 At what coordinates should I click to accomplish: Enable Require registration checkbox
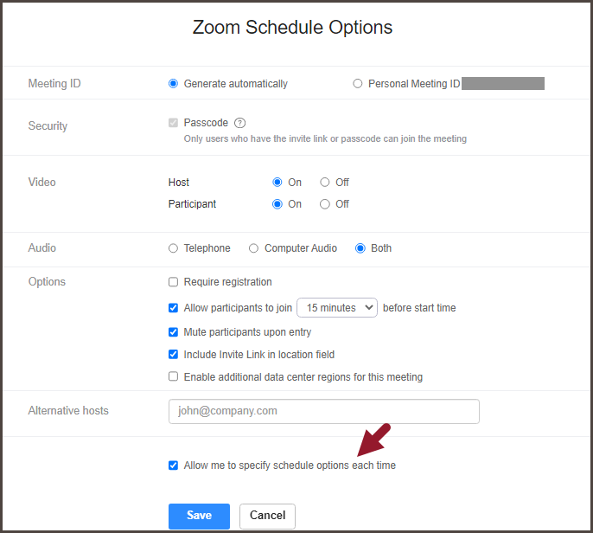click(174, 282)
